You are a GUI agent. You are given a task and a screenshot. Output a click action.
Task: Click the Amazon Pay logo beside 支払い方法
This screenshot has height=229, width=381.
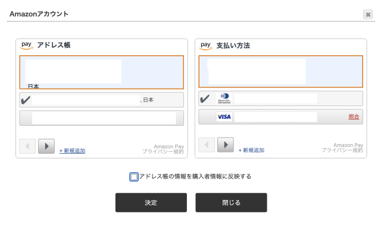[205, 46]
